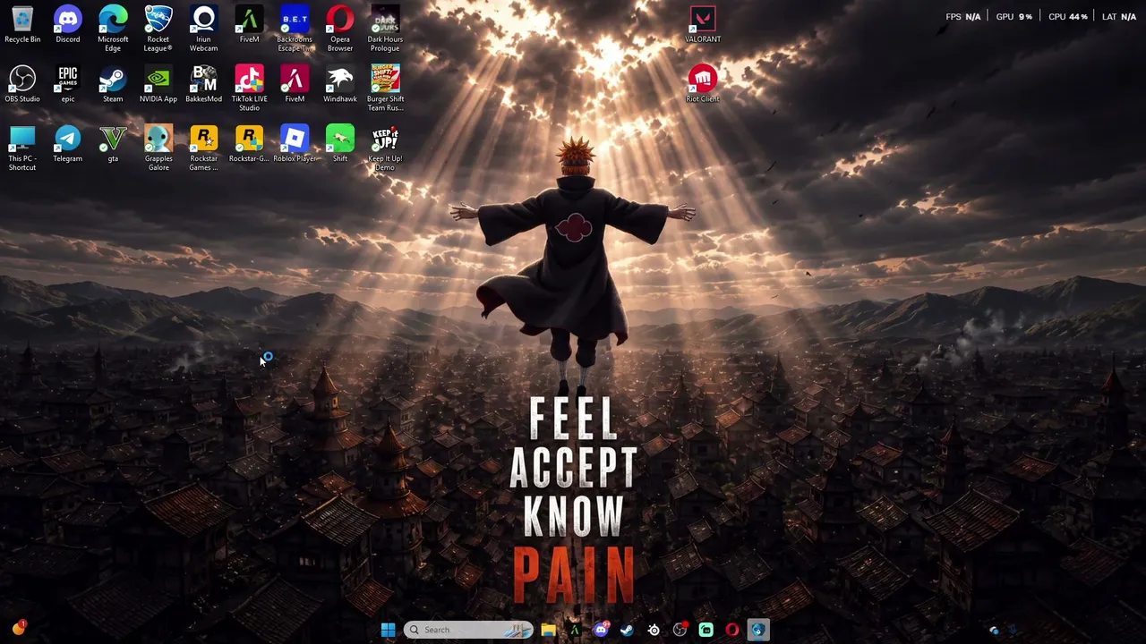Select the Discord shortcut on the desktop
Image resolution: width=1146 pixels, height=644 pixels.
pos(67,24)
